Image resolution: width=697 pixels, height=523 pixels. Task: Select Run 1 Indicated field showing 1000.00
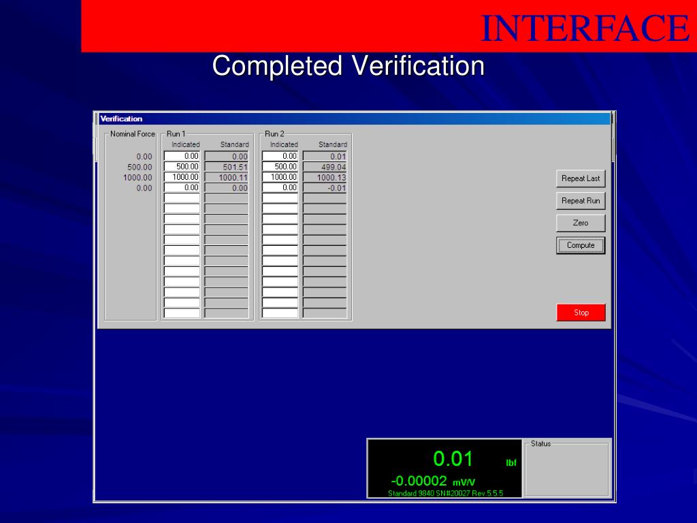182,177
